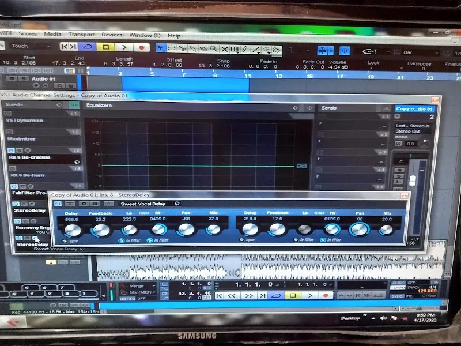The image size is (461, 346).
Task: Go to next marker in top toolbar
Action: coord(73,47)
